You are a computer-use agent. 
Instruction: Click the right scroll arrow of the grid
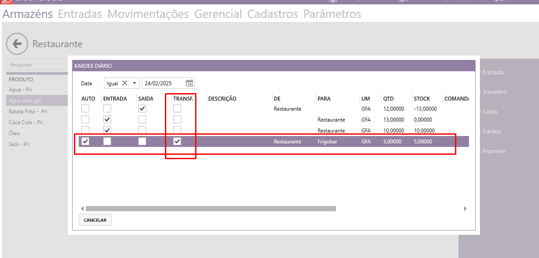[465, 209]
